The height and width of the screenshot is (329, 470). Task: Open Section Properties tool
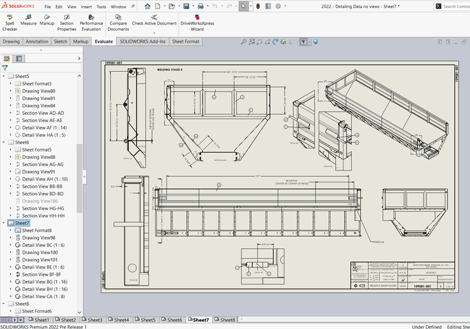(67, 22)
